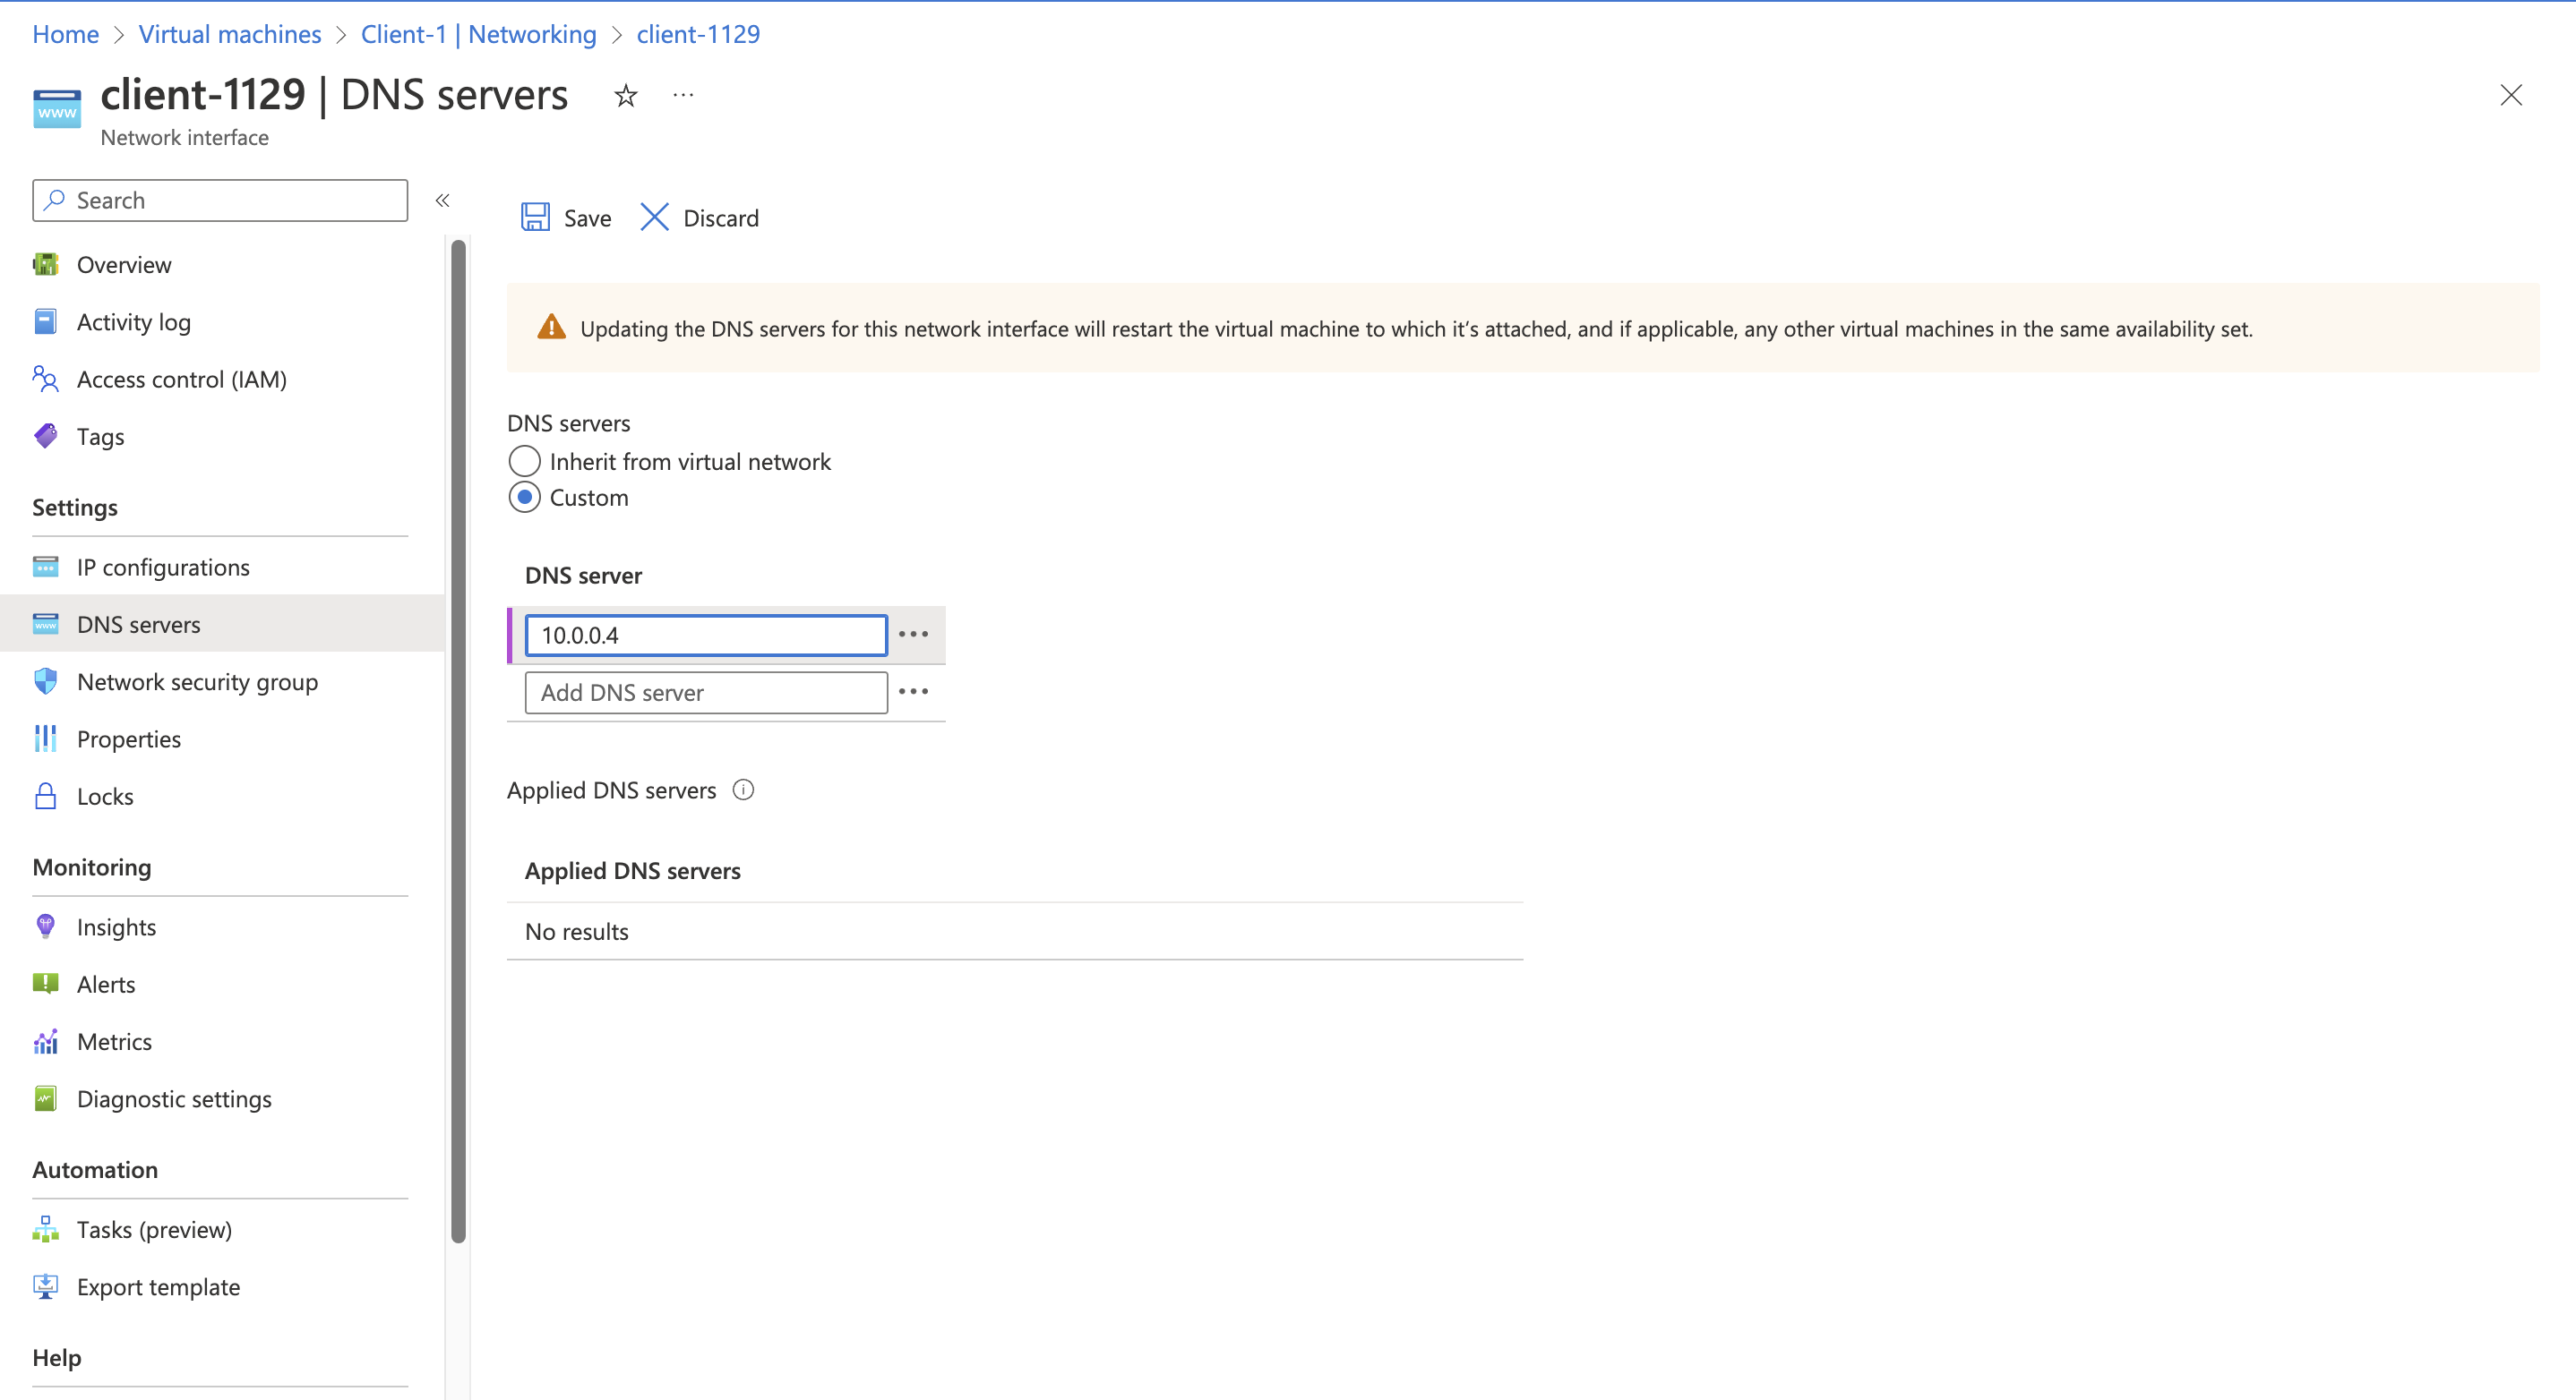Open options menu for 10.0.0.4 entry
The image size is (2576, 1400).
[x=913, y=635]
